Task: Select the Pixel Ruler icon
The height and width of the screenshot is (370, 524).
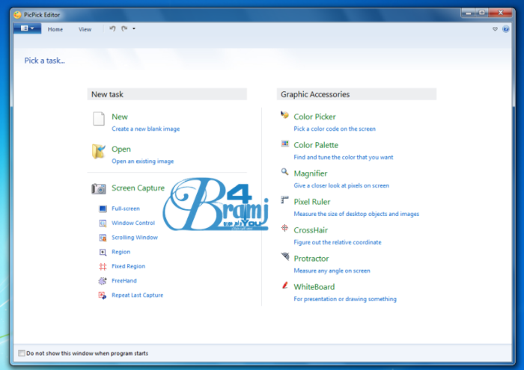Action: coord(284,200)
